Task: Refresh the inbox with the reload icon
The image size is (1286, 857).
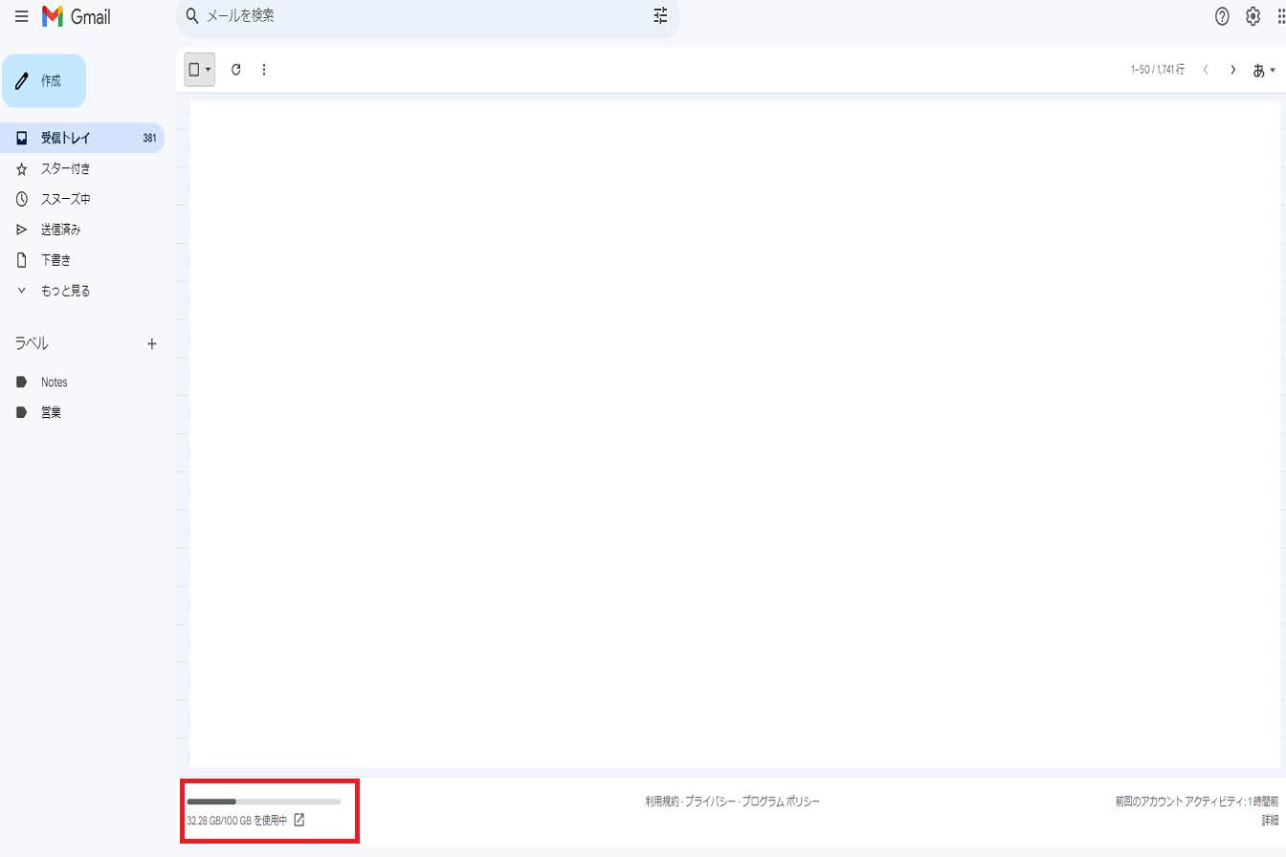Action: point(236,70)
